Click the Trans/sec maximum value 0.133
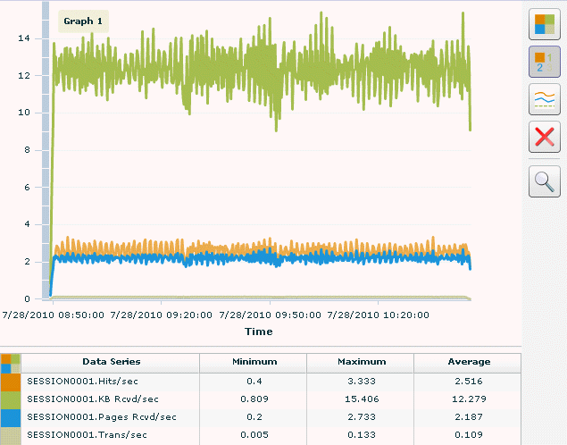567x445 pixels. (x=362, y=435)
